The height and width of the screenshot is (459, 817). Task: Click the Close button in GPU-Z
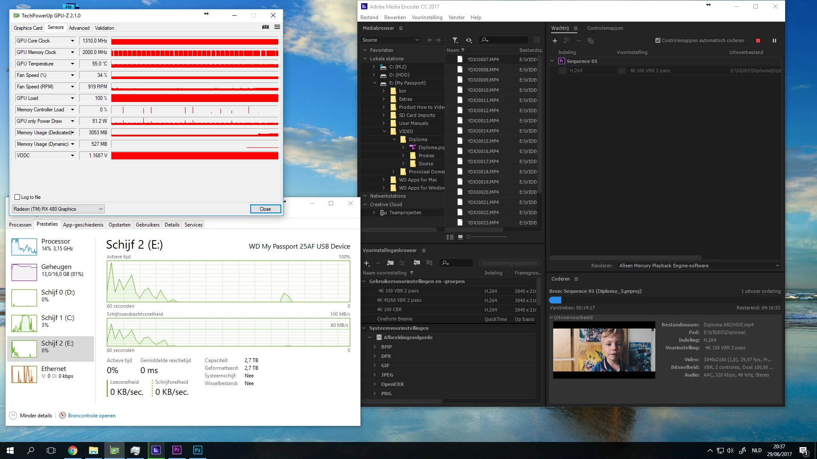tap(265, 209)
